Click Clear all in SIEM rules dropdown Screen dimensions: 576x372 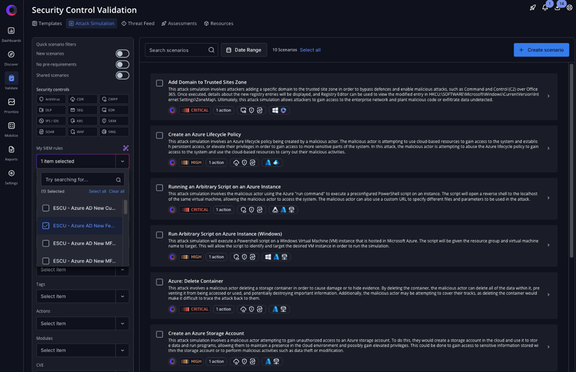point(116,191)
